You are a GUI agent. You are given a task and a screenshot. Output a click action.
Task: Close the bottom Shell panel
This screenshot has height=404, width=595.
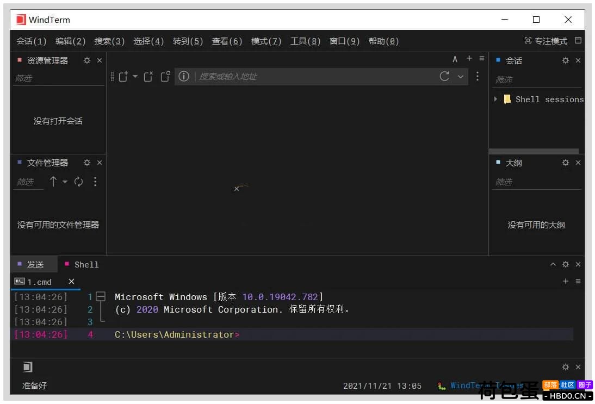(x=578, y=264)
